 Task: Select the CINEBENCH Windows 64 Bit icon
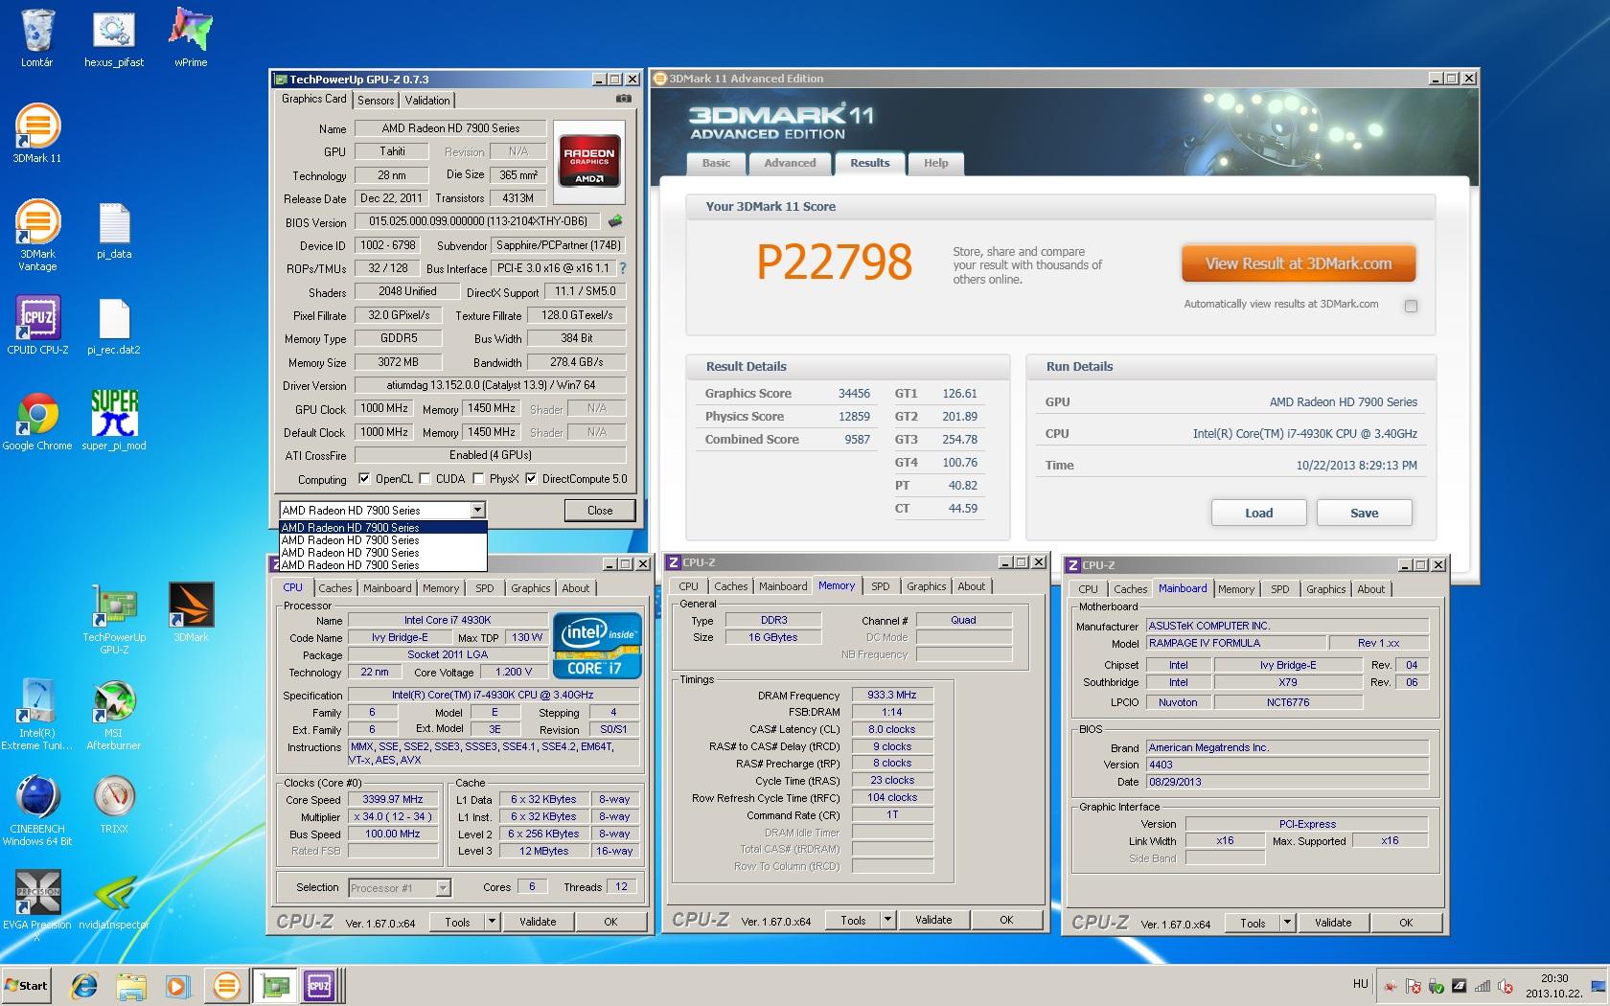pos(37,810)
